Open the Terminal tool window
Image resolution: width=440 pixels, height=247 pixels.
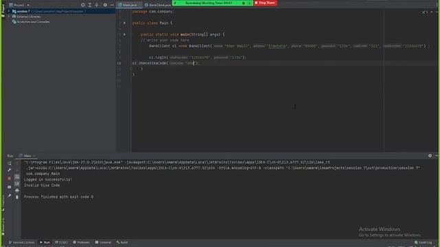click(103, 242)
